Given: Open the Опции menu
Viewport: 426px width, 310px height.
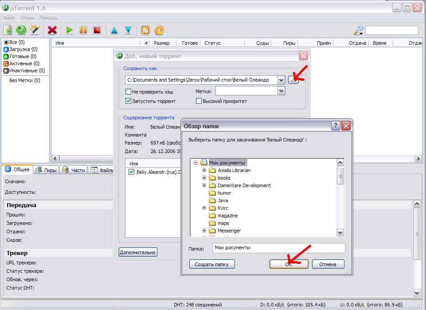Looking at the screenshot, I should coord(27,18).
